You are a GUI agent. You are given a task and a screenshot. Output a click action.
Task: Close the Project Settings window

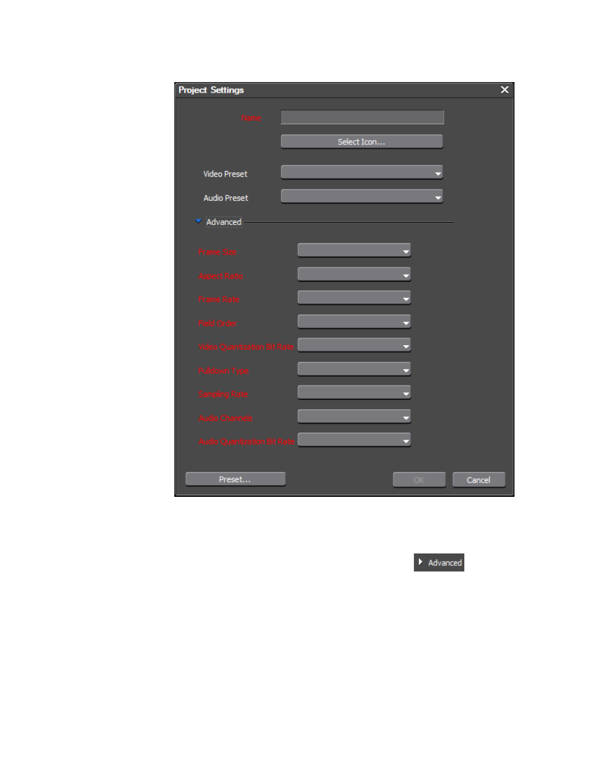(x=505, y=90)
